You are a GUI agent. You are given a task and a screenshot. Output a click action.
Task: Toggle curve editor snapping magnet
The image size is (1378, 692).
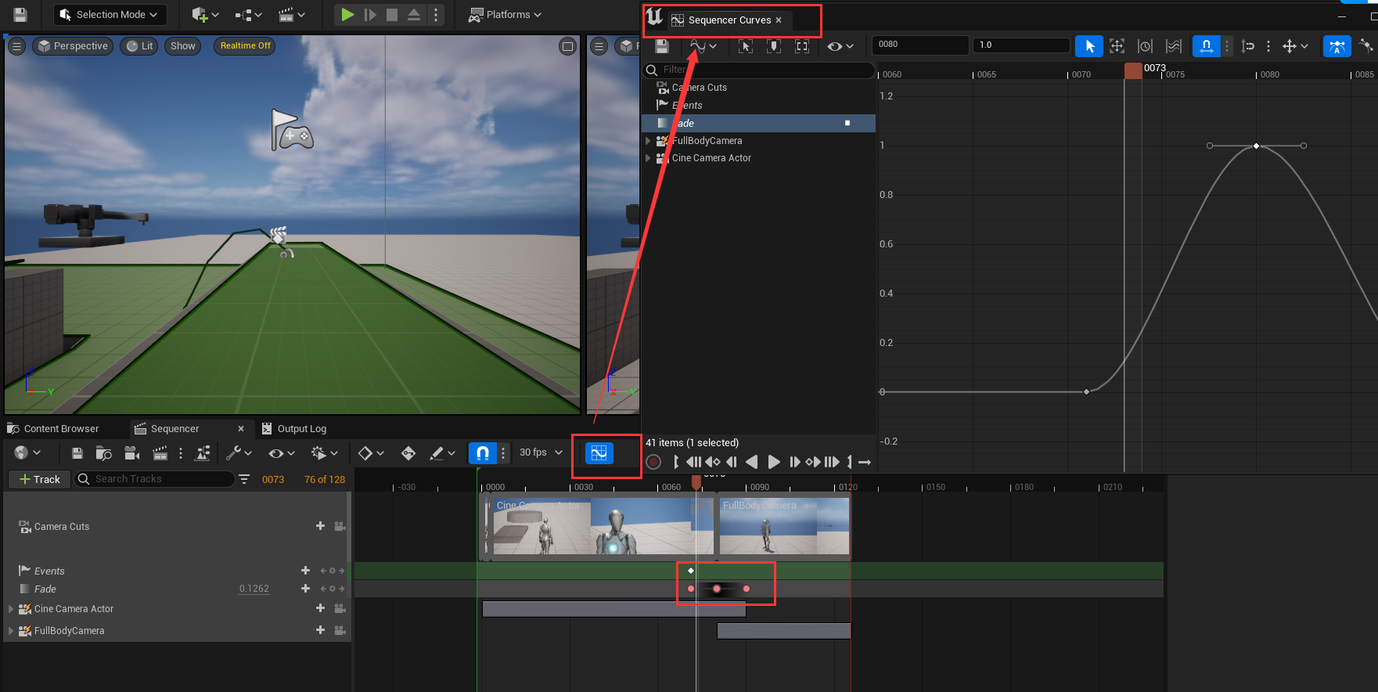[x=1206, y=46]
